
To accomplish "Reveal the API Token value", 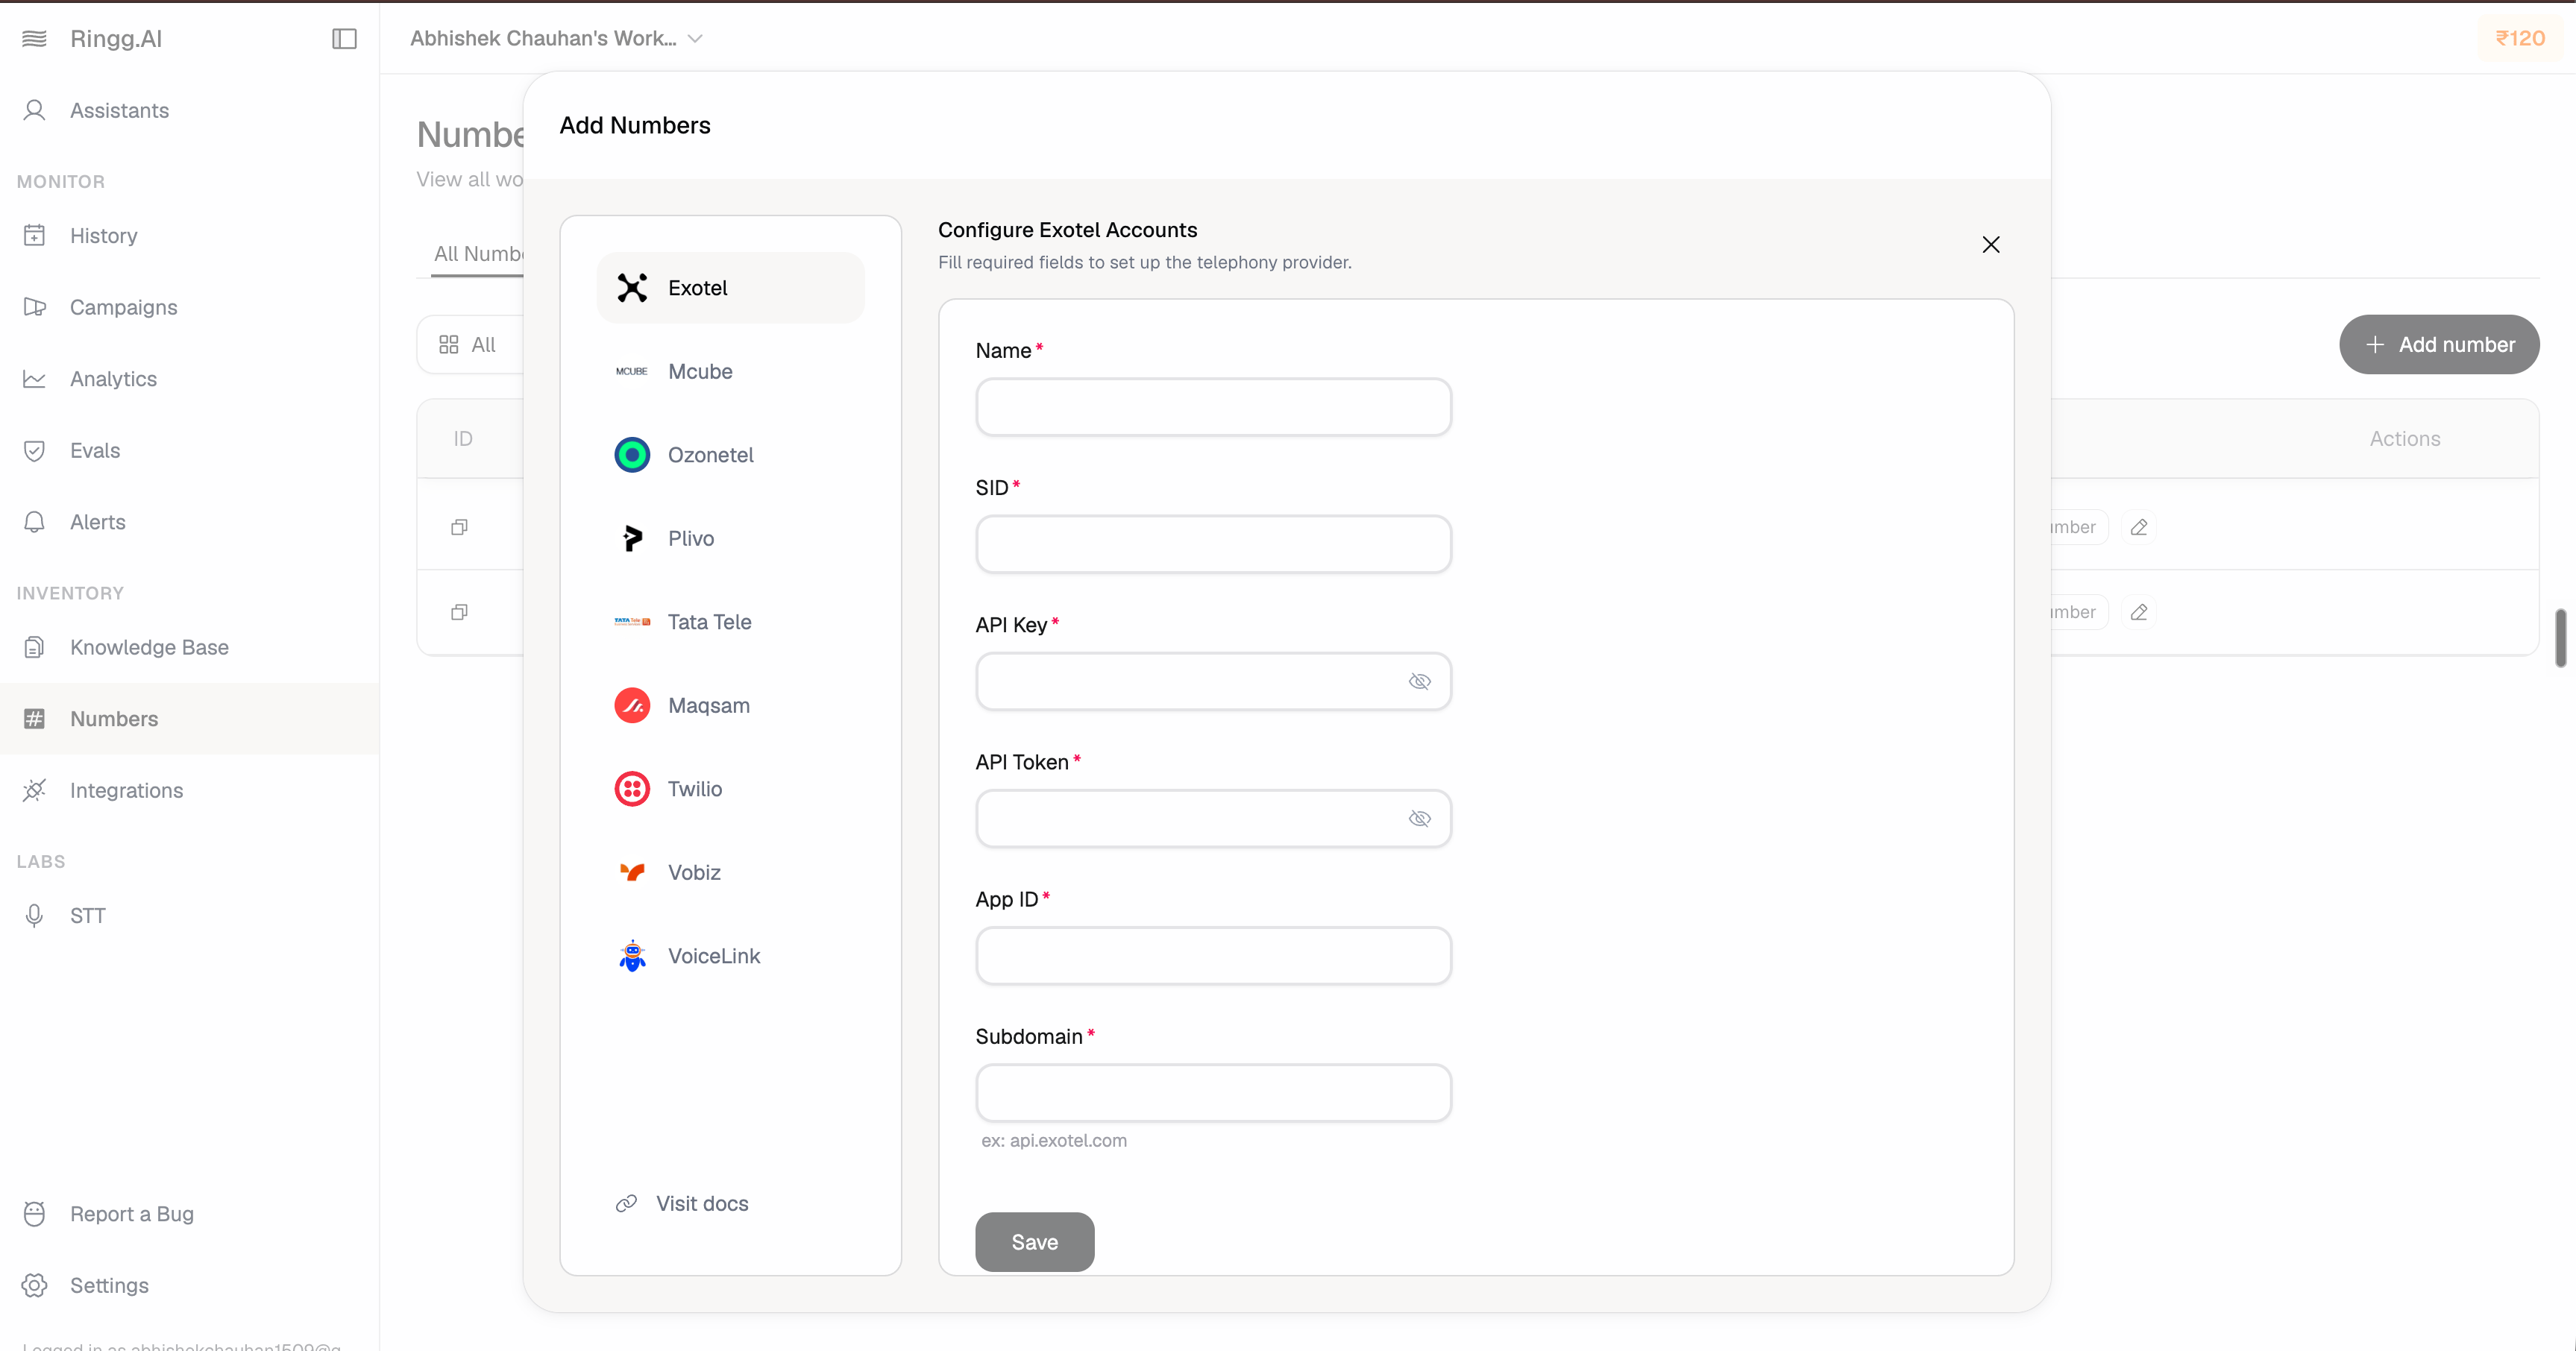I will tap(1419, 818).
